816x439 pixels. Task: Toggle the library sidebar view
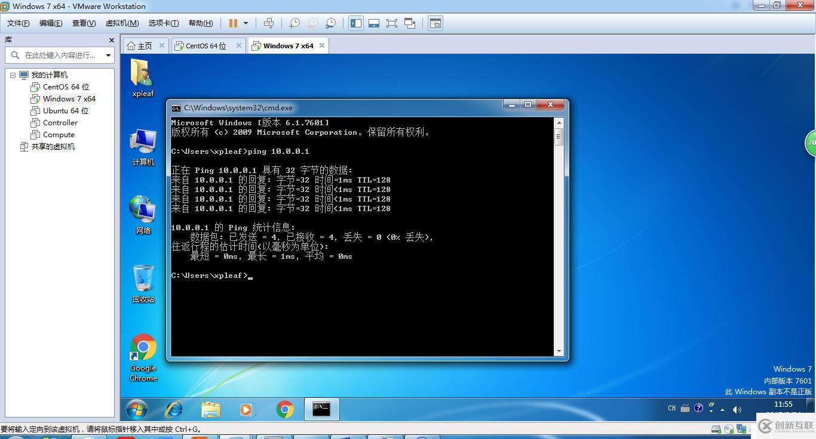click(356, 23)
